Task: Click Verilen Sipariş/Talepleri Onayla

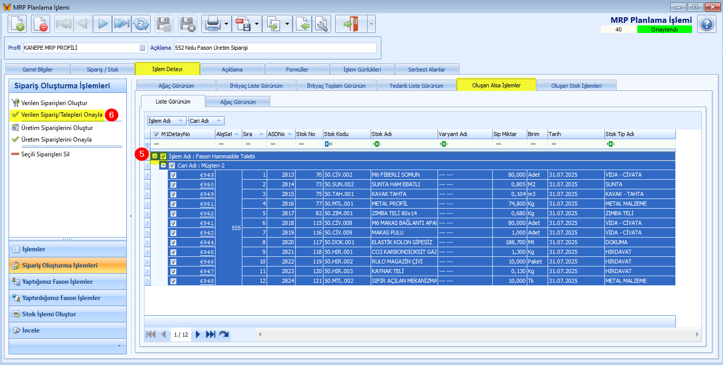Action: (62, 115)
